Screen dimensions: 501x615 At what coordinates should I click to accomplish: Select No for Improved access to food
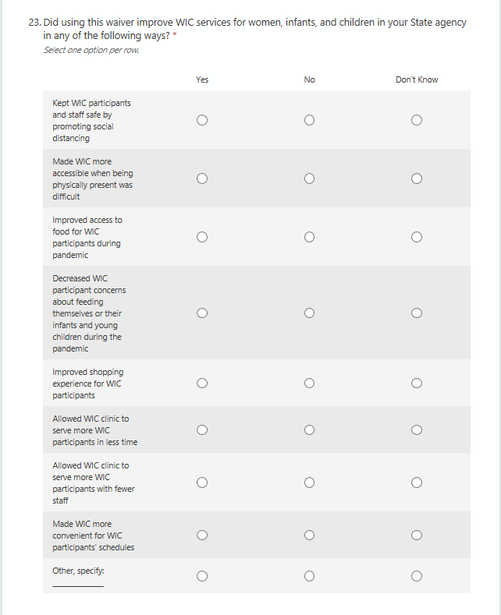click(310, 237)
